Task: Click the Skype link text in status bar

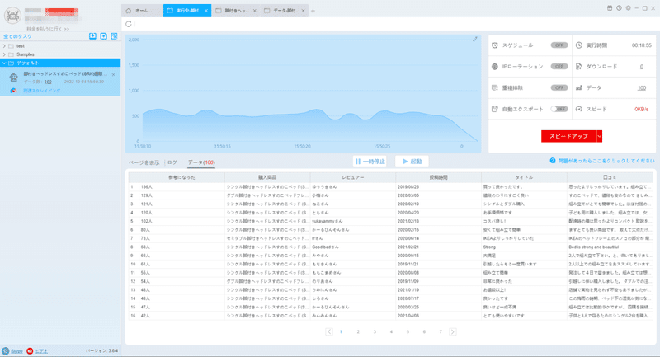Action: pos(16,351)
